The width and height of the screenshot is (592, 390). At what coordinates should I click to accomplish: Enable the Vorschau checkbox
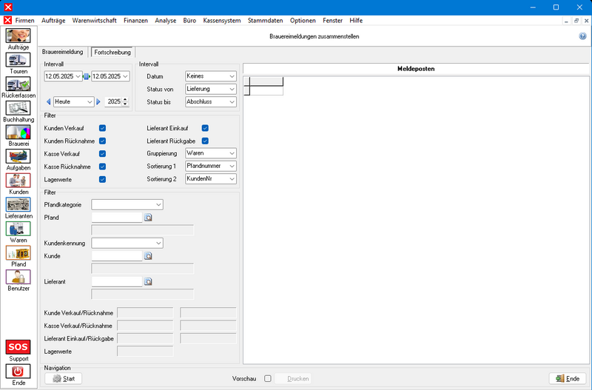point(268,378)
